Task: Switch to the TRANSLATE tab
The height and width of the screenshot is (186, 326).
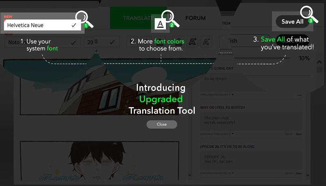Action: point(138,18)
